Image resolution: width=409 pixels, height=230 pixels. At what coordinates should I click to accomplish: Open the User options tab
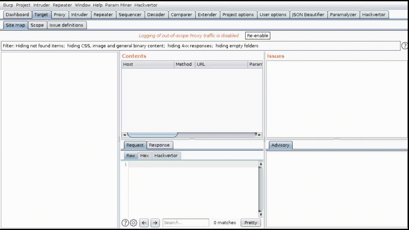pyautogui.click(x=273, y=15)
